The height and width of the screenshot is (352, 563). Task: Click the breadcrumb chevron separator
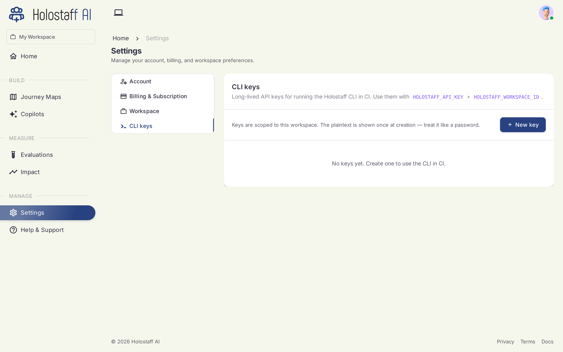point(137,39)
